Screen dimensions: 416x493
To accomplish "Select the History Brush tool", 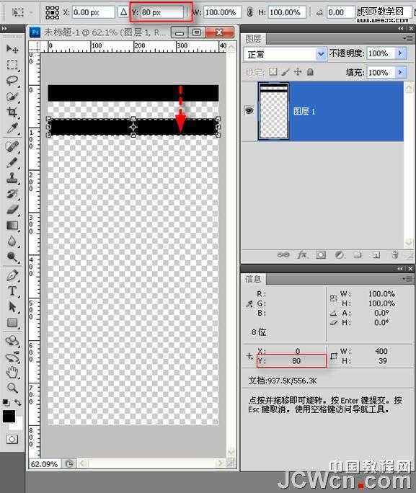I will [x=12, y=194].
